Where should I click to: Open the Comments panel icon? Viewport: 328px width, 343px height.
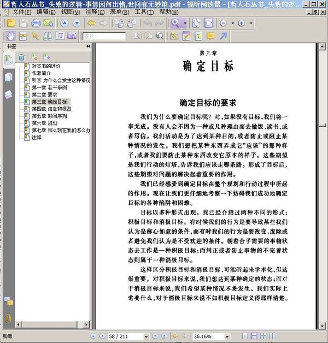[x=8, y=301]
